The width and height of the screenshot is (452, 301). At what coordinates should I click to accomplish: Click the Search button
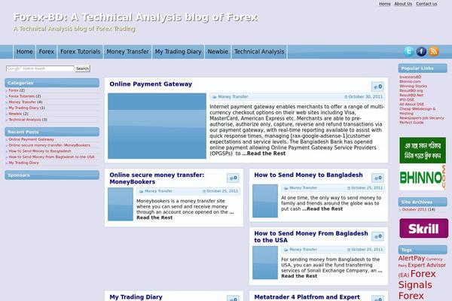82,68
